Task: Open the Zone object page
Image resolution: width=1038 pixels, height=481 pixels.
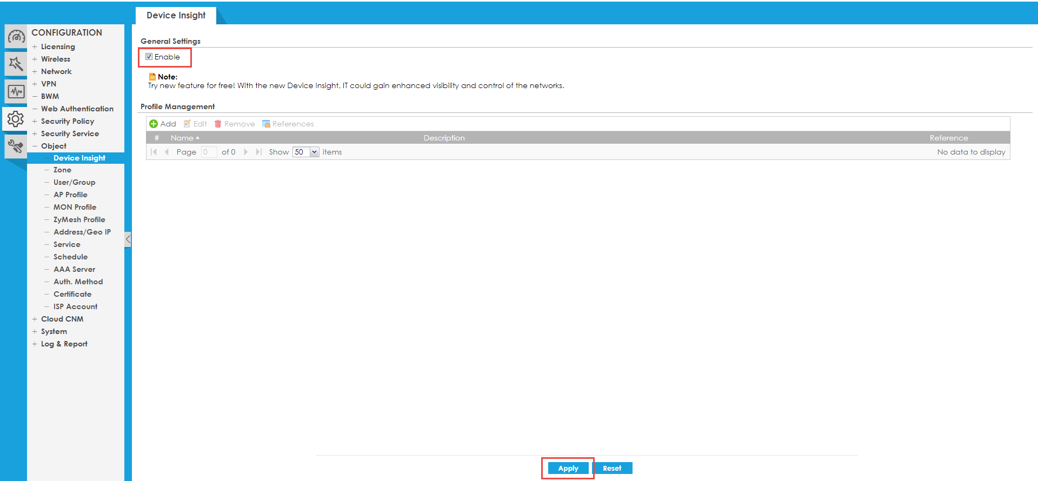Action: [x=62, y=170]
